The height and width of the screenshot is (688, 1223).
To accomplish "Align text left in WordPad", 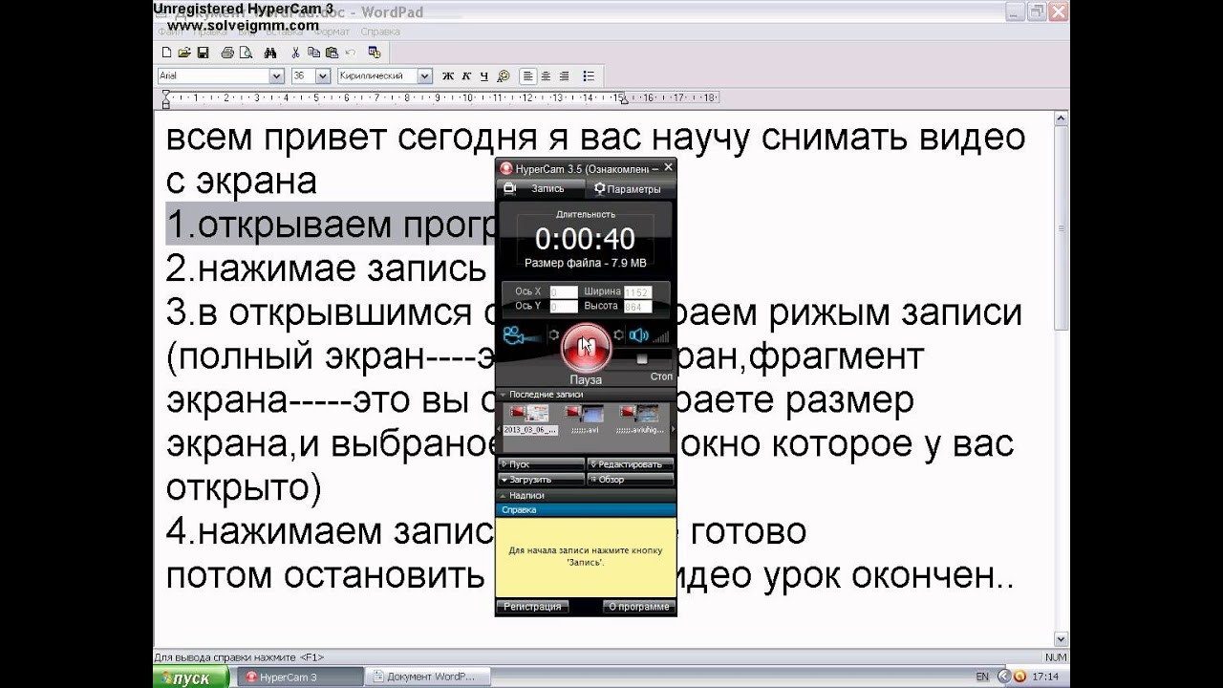I will pos(528,75).
